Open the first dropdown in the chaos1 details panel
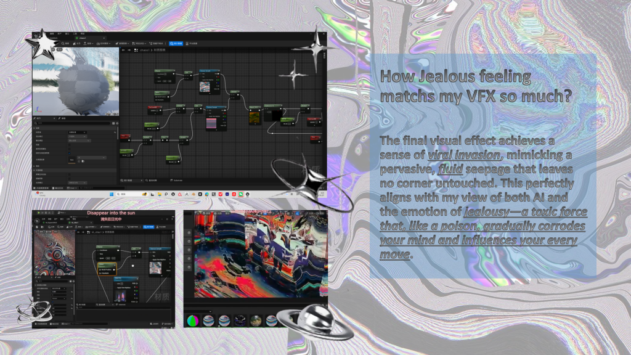The height and width of the screenshot is (355, 631). click(76, 132)
